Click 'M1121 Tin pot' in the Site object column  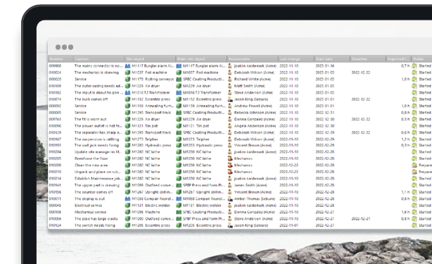point(145,126)
